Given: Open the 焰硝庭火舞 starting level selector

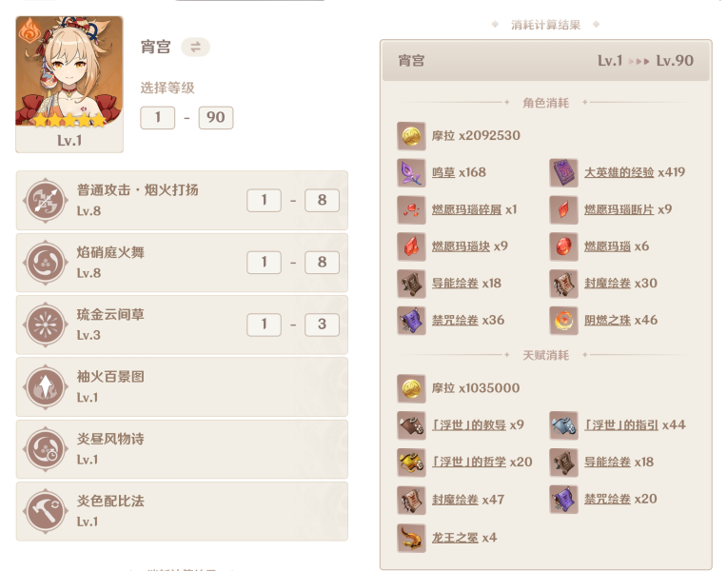Looking at the screenshot, I should pyautogui.click(x=264, y=263).
